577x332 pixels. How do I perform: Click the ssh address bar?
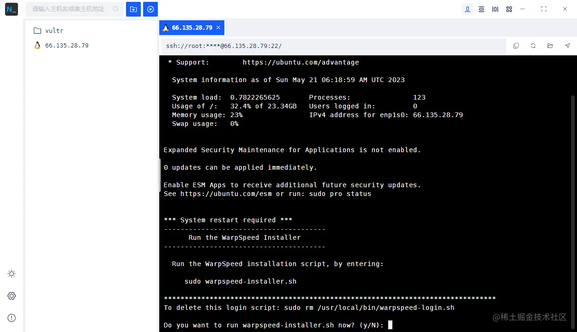click(x=333, y=46)
